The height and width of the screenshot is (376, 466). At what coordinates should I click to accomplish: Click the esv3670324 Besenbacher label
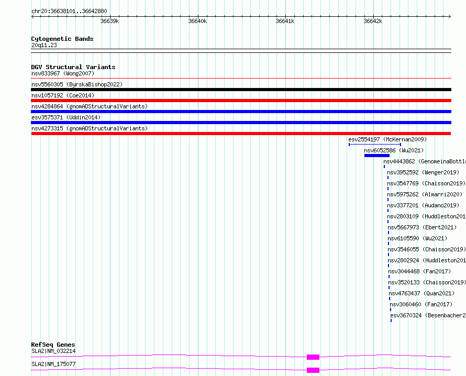point(428,315)
